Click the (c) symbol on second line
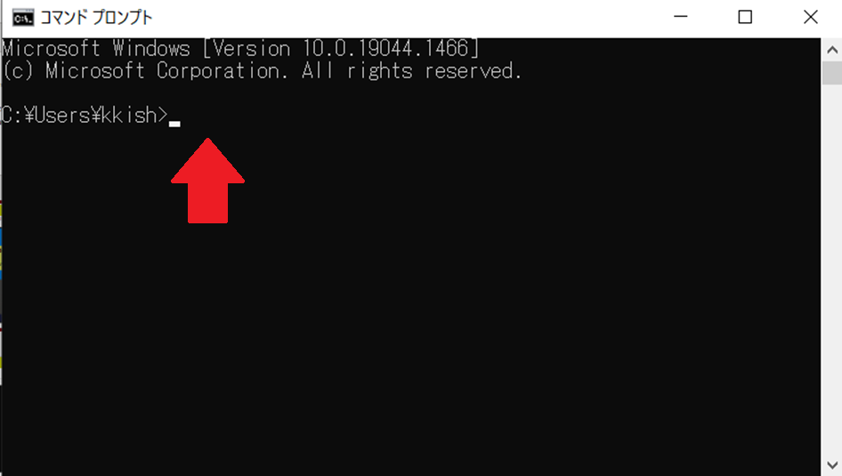 [x=18, y=71]
